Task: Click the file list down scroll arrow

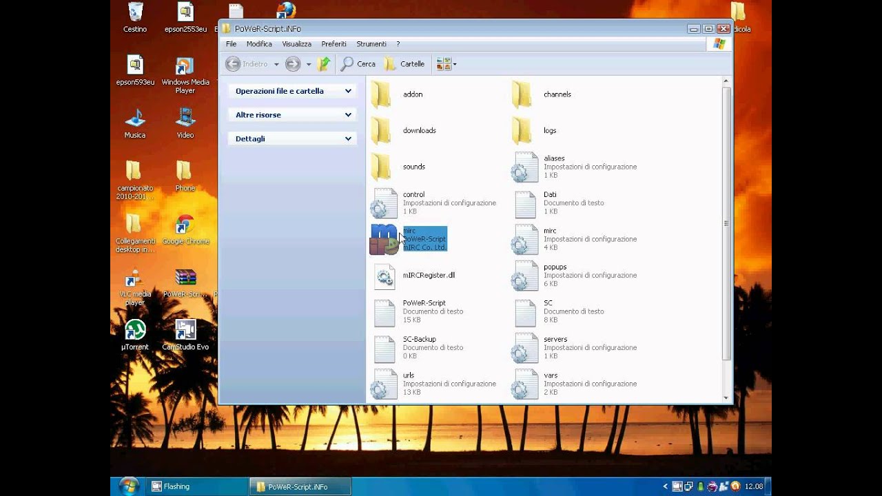Action: [726, 398]
